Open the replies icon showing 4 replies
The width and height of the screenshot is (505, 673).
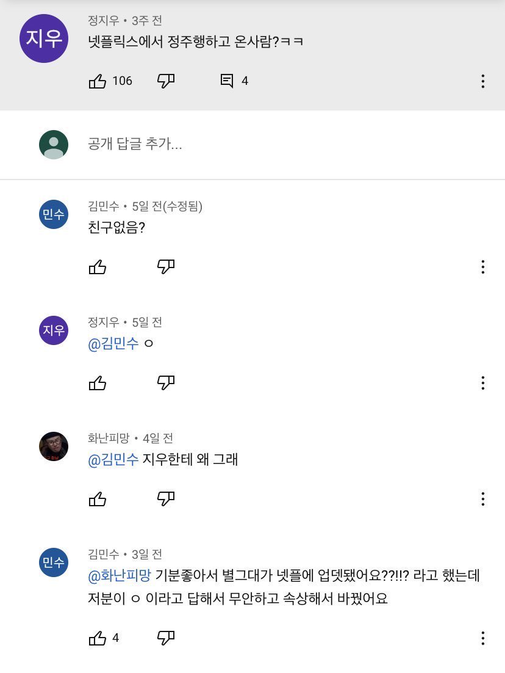pyautogui.click(x=227, y=81)
